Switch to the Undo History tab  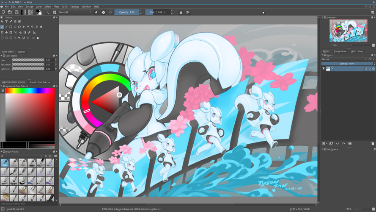(357, 51)
